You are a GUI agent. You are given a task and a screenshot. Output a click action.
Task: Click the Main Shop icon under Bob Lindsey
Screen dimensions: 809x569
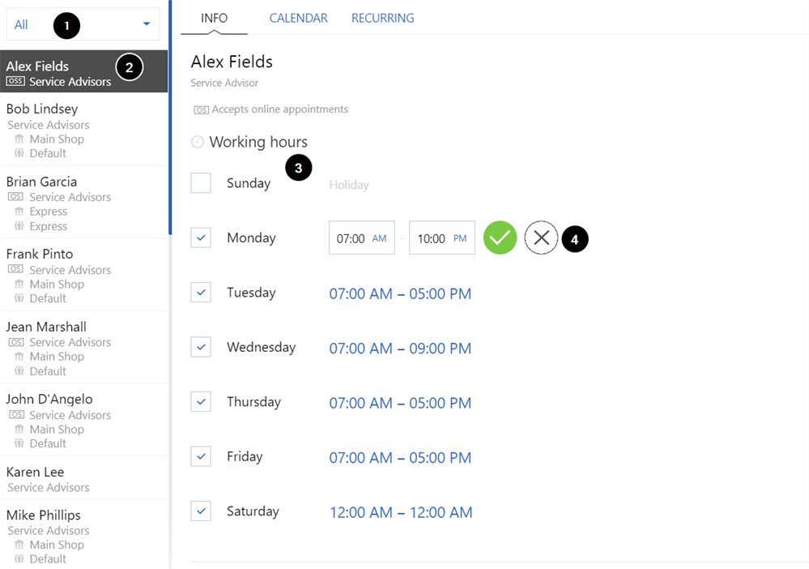tap(19, 139)
